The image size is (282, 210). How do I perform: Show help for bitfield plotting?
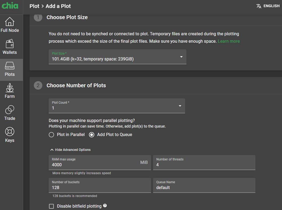click(x=105, y=205)
